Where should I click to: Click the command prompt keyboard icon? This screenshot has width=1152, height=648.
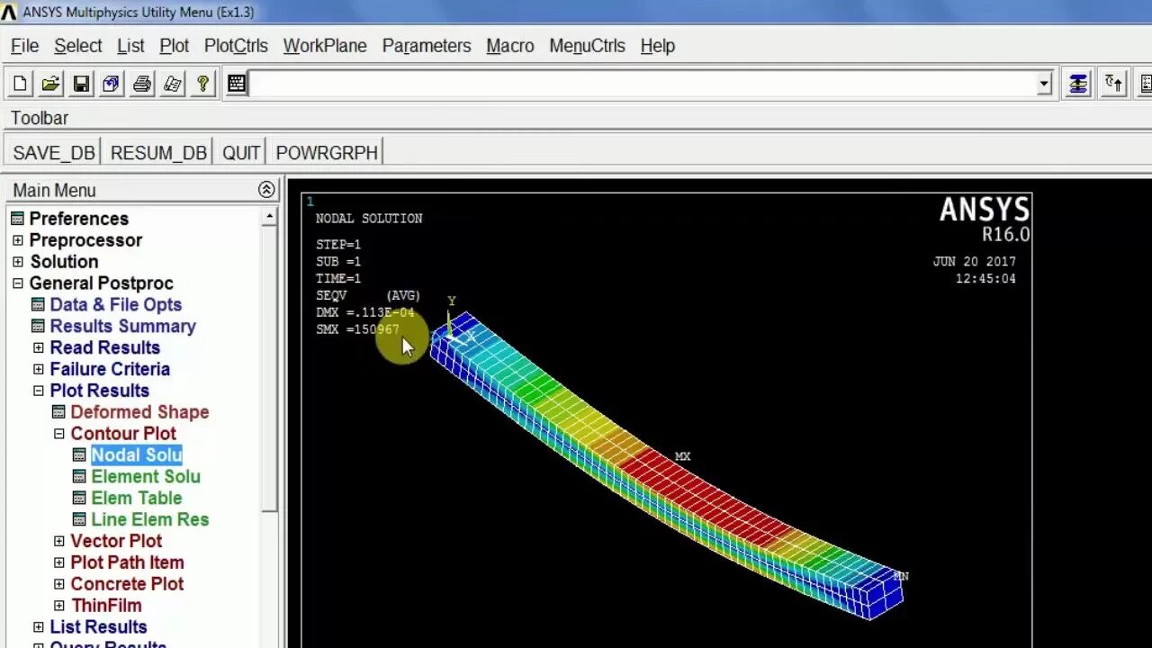pyautogui.click(x=237, y=85)
